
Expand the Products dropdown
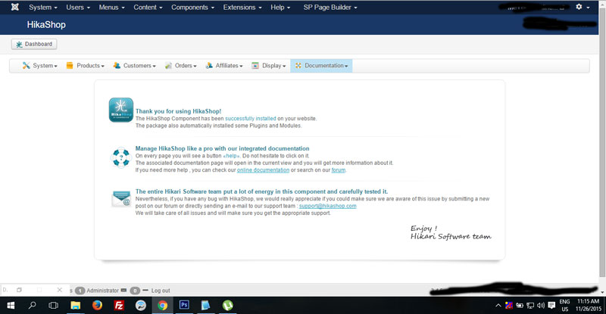85,66
